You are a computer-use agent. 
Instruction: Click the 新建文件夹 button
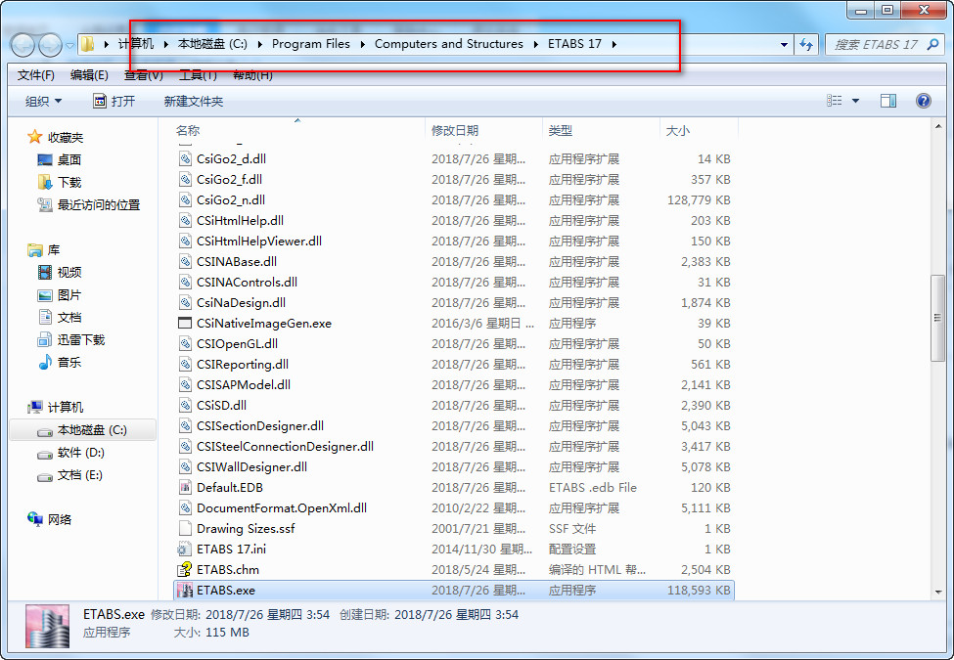point(194,101)
